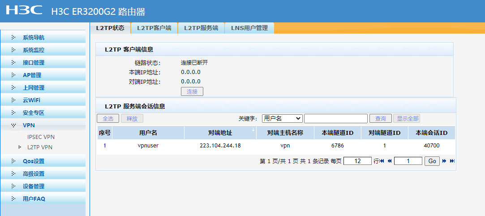This screenshot has width=485, height=216.
Task: Expand the 设备管理 menu
Action: click(43, 186)
